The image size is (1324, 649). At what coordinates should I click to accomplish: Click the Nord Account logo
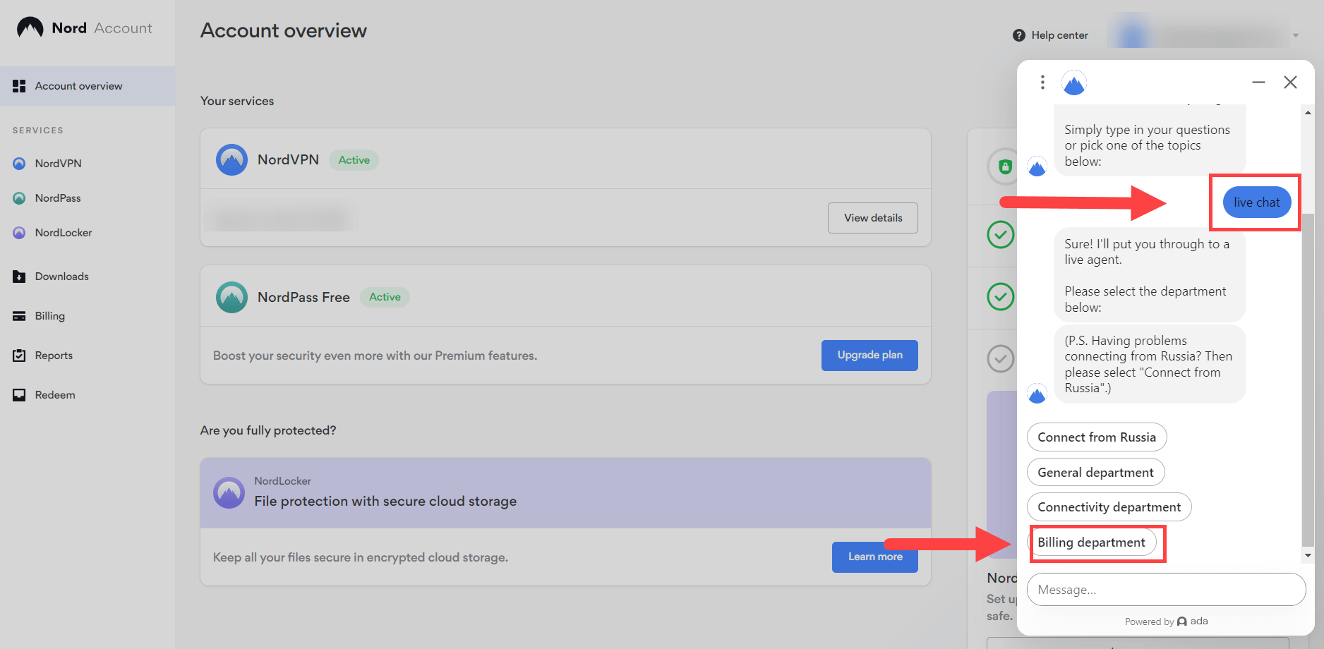(x=84, y=28)
